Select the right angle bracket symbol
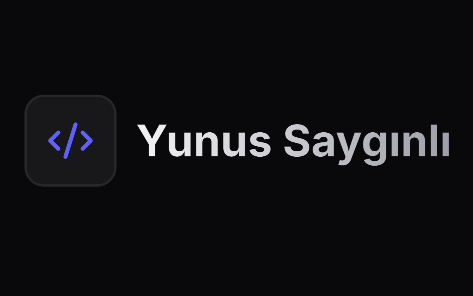Screen dimensions: 473x296 87,140
